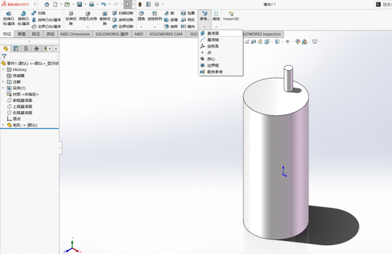Select the 镜向 mirror tool
Viewport: 392px width, 254px height.
pos(188,26)
